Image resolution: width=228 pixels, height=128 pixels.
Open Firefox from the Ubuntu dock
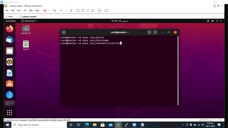[10, 29]
